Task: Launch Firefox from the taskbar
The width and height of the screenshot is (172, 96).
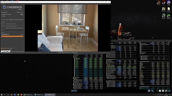Action: (21, 95)
